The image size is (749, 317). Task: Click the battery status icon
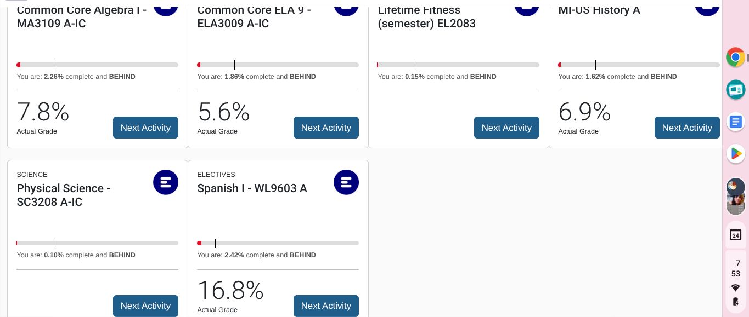tap(735, 301)
